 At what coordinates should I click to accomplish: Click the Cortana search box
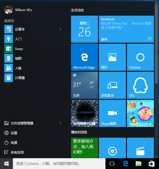[59, 164]
